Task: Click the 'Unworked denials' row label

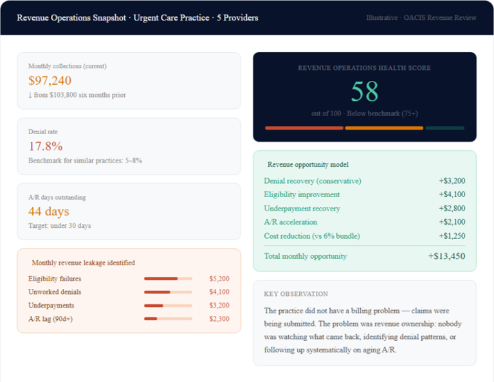Action: pyautogui.click(x=55, y=292)
